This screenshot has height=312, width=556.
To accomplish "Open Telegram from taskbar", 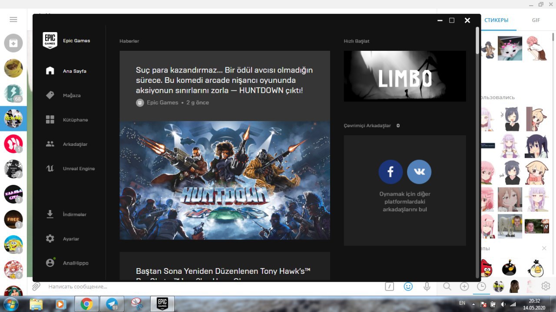I will 112,304.
